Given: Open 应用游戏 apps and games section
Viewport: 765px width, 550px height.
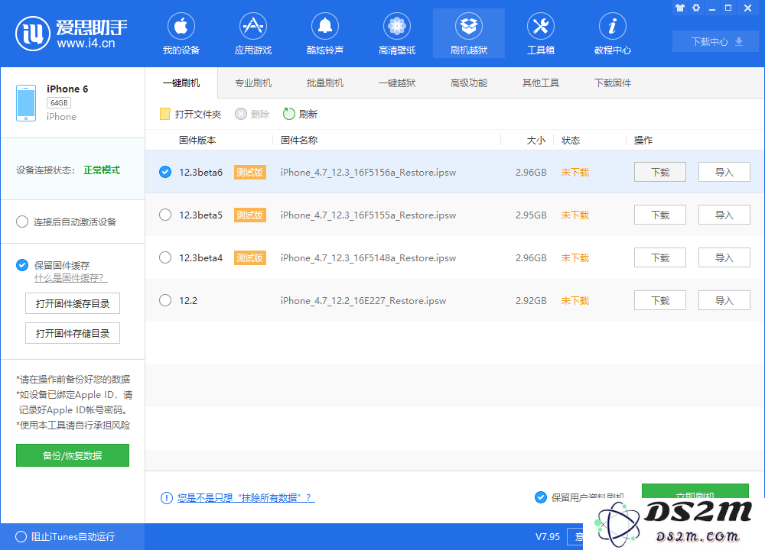Looking at the screenshot, I should (x=252, y=34).
